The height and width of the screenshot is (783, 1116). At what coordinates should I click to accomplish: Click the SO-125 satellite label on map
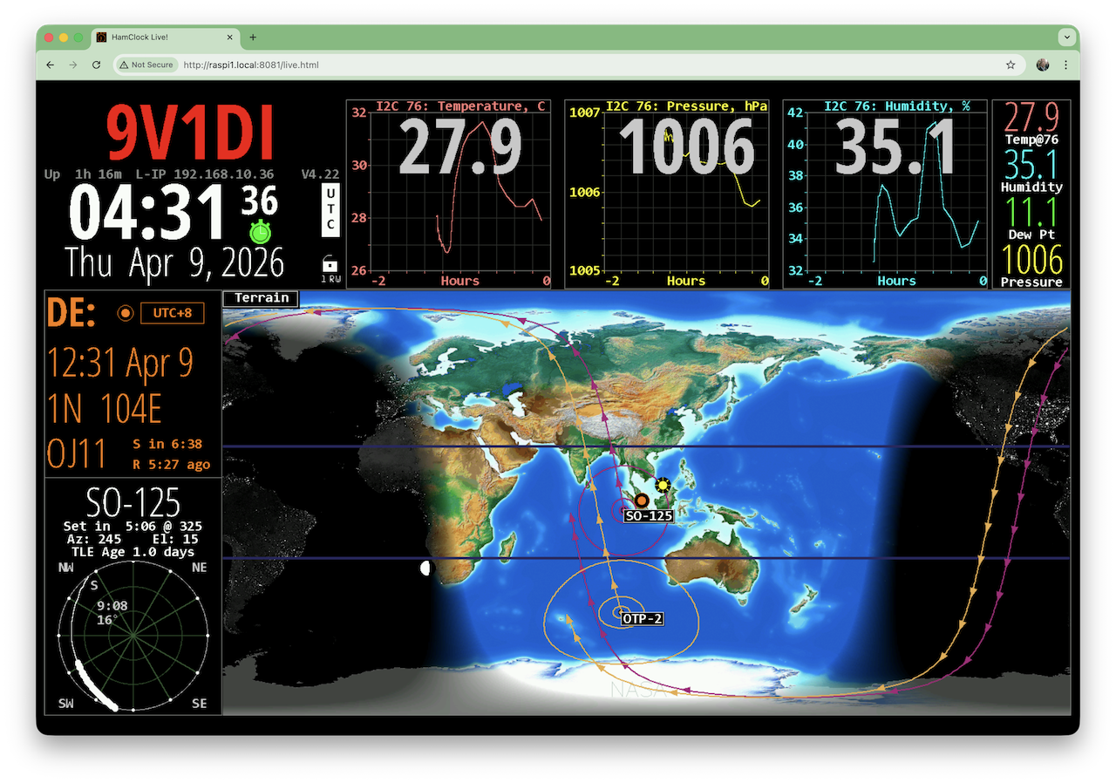point(649,516)
